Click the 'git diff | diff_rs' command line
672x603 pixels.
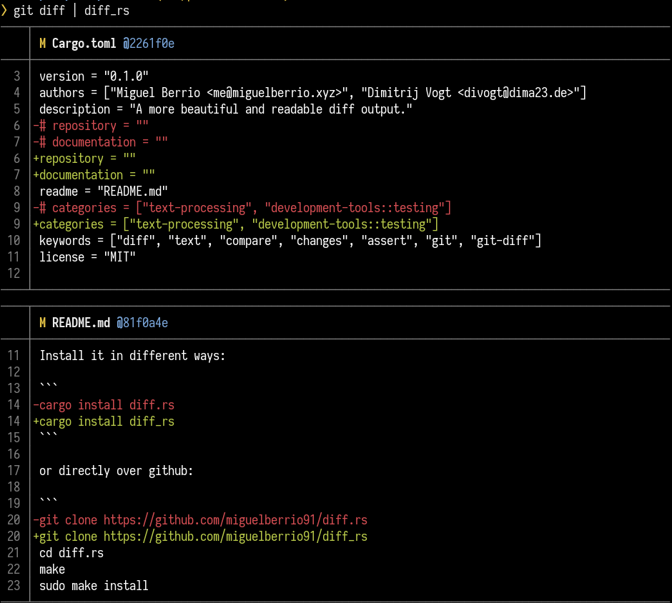point(71,11)
